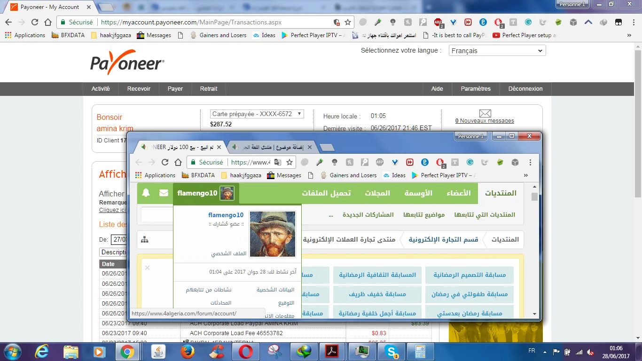Open the 'Nouveaux messages' link
The image size is (642, 361).
coord(485,121)
